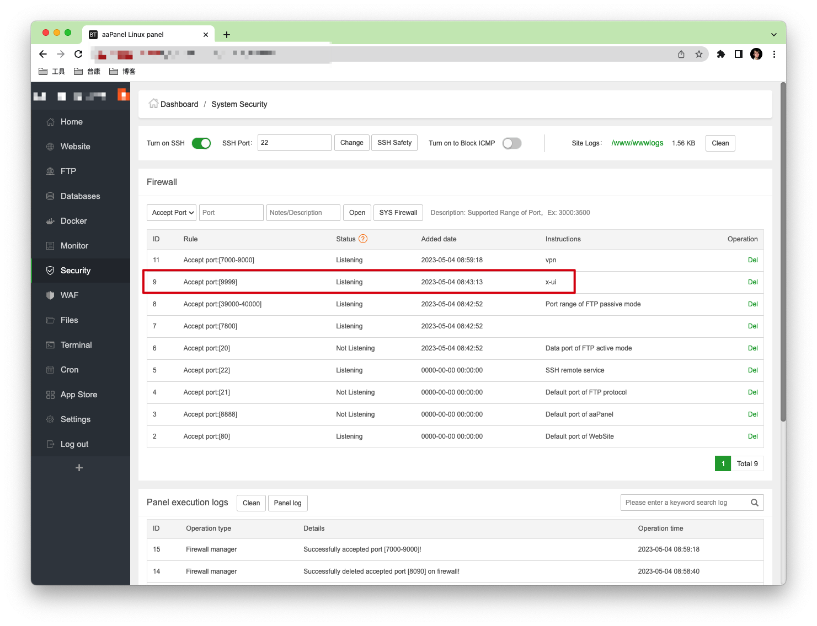Screen dimensions: 817x626
Task: Add a sidebar shortcut with the plus icon
Action: tap(79, 468)
